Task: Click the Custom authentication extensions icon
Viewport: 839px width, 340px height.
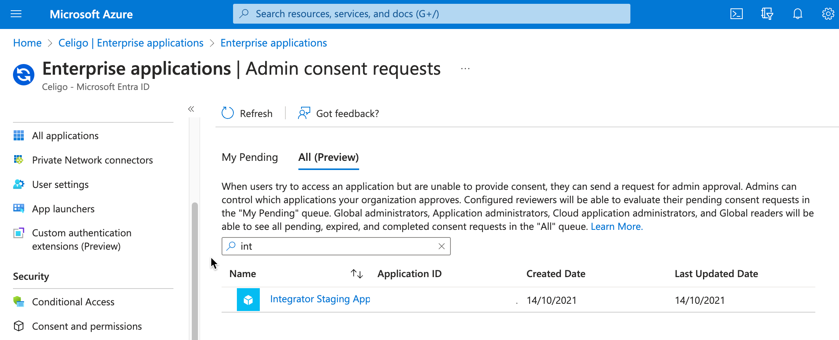Action: click(19, 233)
